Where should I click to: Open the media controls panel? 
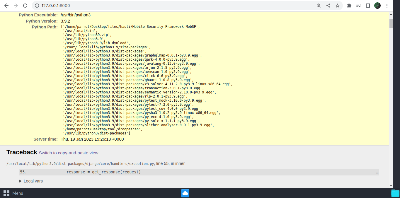click(358, 5)
